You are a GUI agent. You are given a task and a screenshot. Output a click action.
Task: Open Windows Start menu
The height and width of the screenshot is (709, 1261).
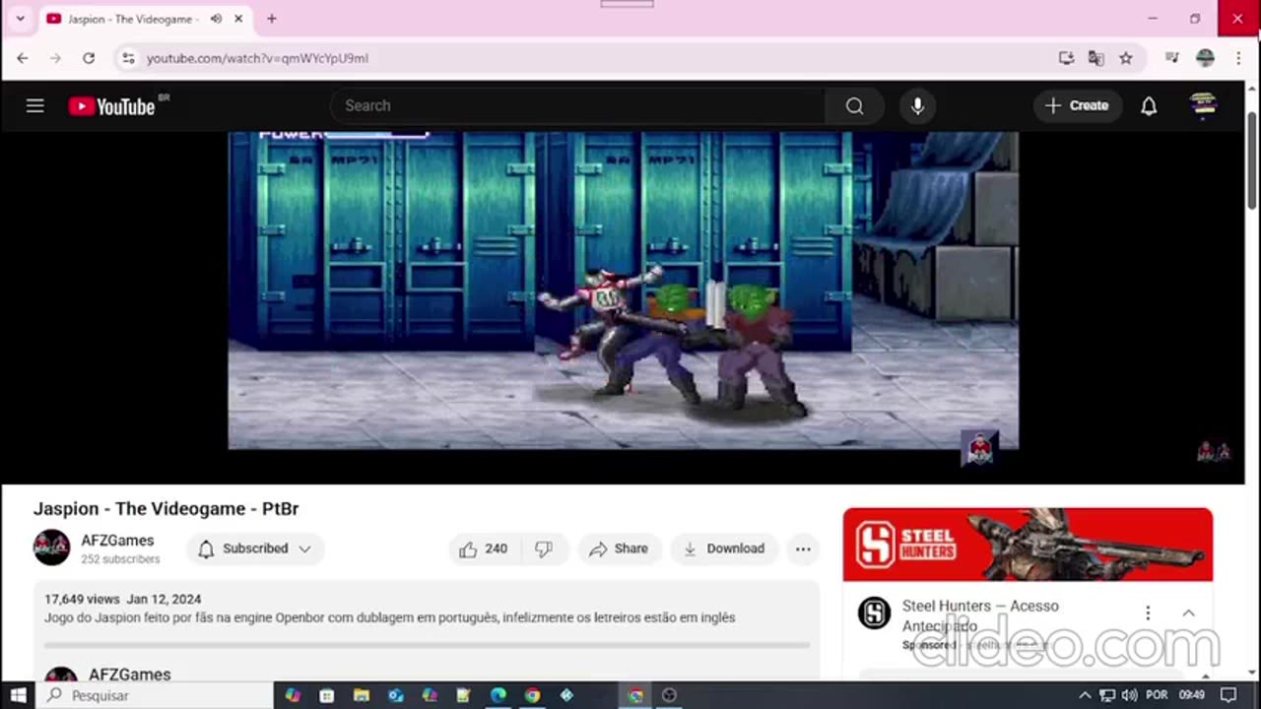coord(18,695)
